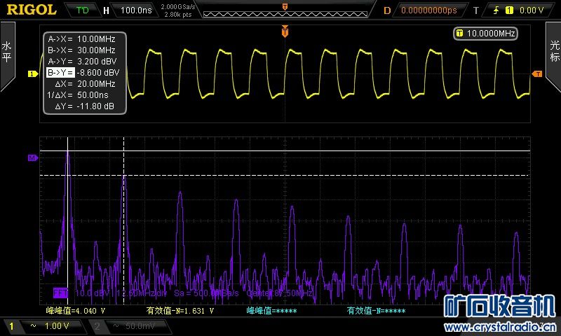Open the 光标 side tab on right
This screenshot has width=561, height=336.
point(553,52)
